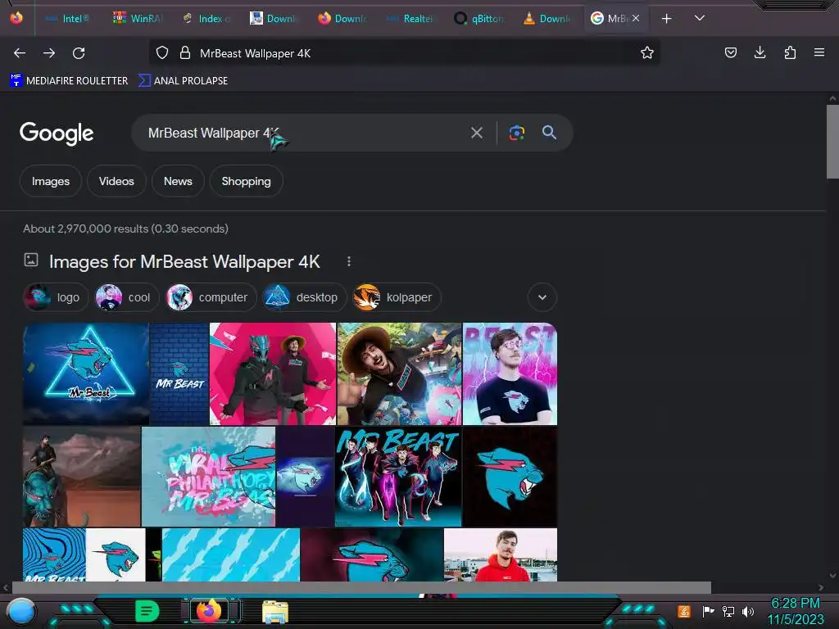Go back to the previous page
This screenshot has width=839, height=629.
pyautogui.click(x=20, y=53)
